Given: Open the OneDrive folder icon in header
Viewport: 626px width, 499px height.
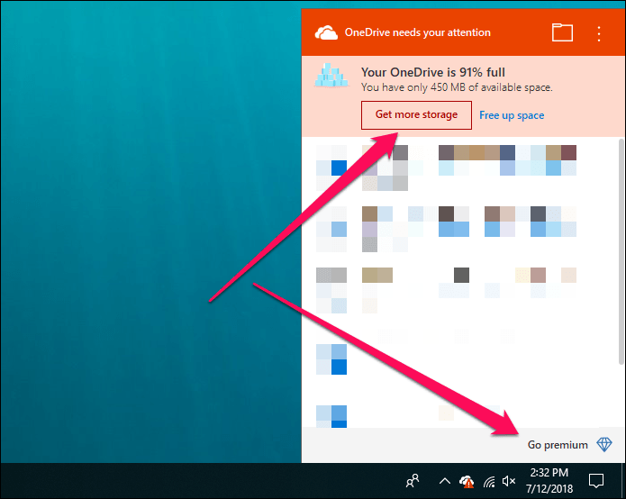Looking at the screenshot, I should (x=562, y=32).
